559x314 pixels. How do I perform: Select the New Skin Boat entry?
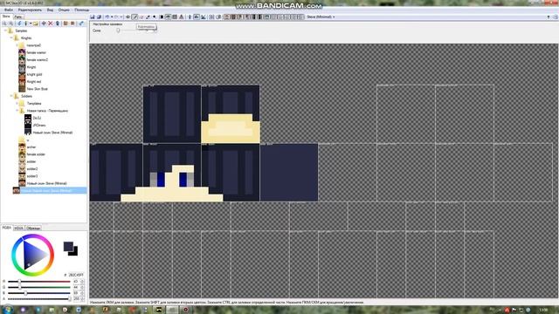click(37, 89)
